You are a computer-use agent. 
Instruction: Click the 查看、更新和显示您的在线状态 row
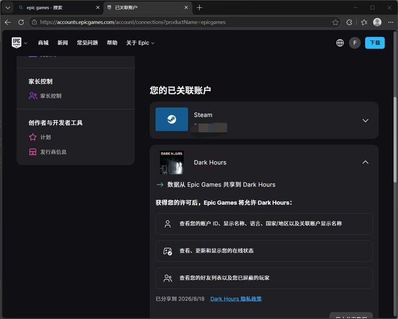[264, 251]
